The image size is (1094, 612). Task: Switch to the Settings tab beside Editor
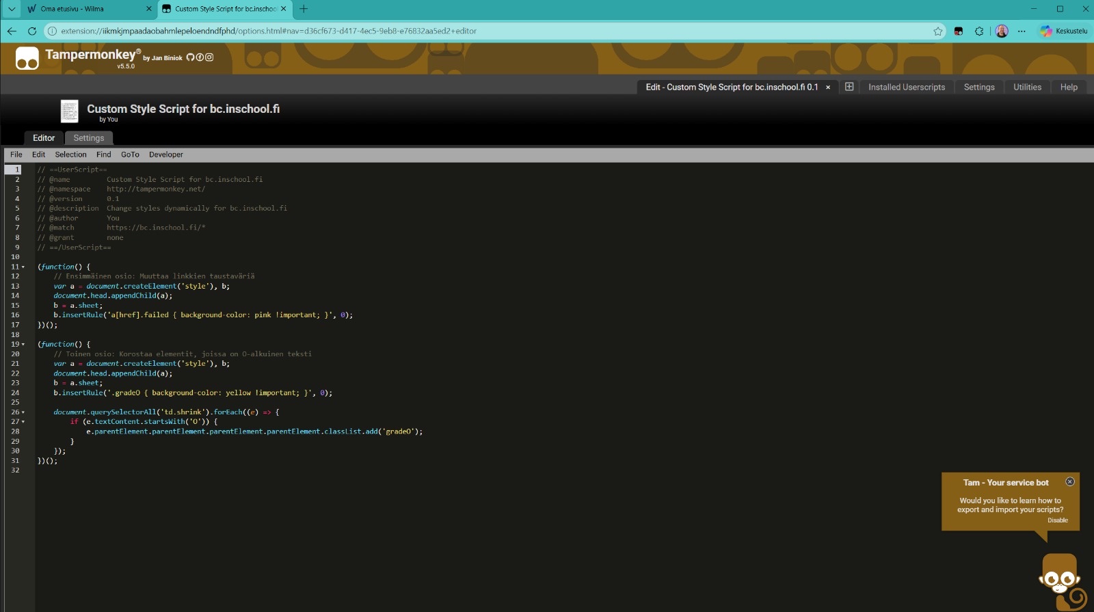[89, 138]
